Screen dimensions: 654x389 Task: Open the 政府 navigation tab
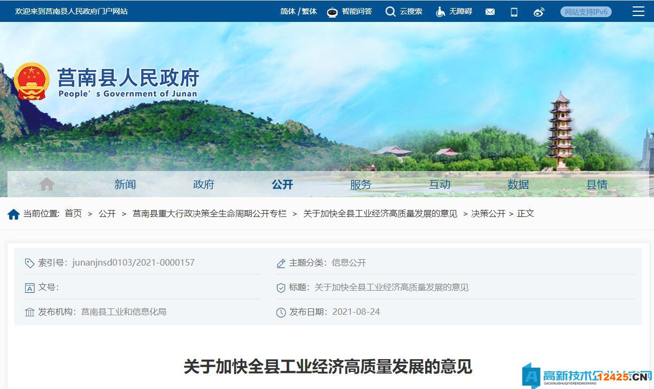point(204,184)
